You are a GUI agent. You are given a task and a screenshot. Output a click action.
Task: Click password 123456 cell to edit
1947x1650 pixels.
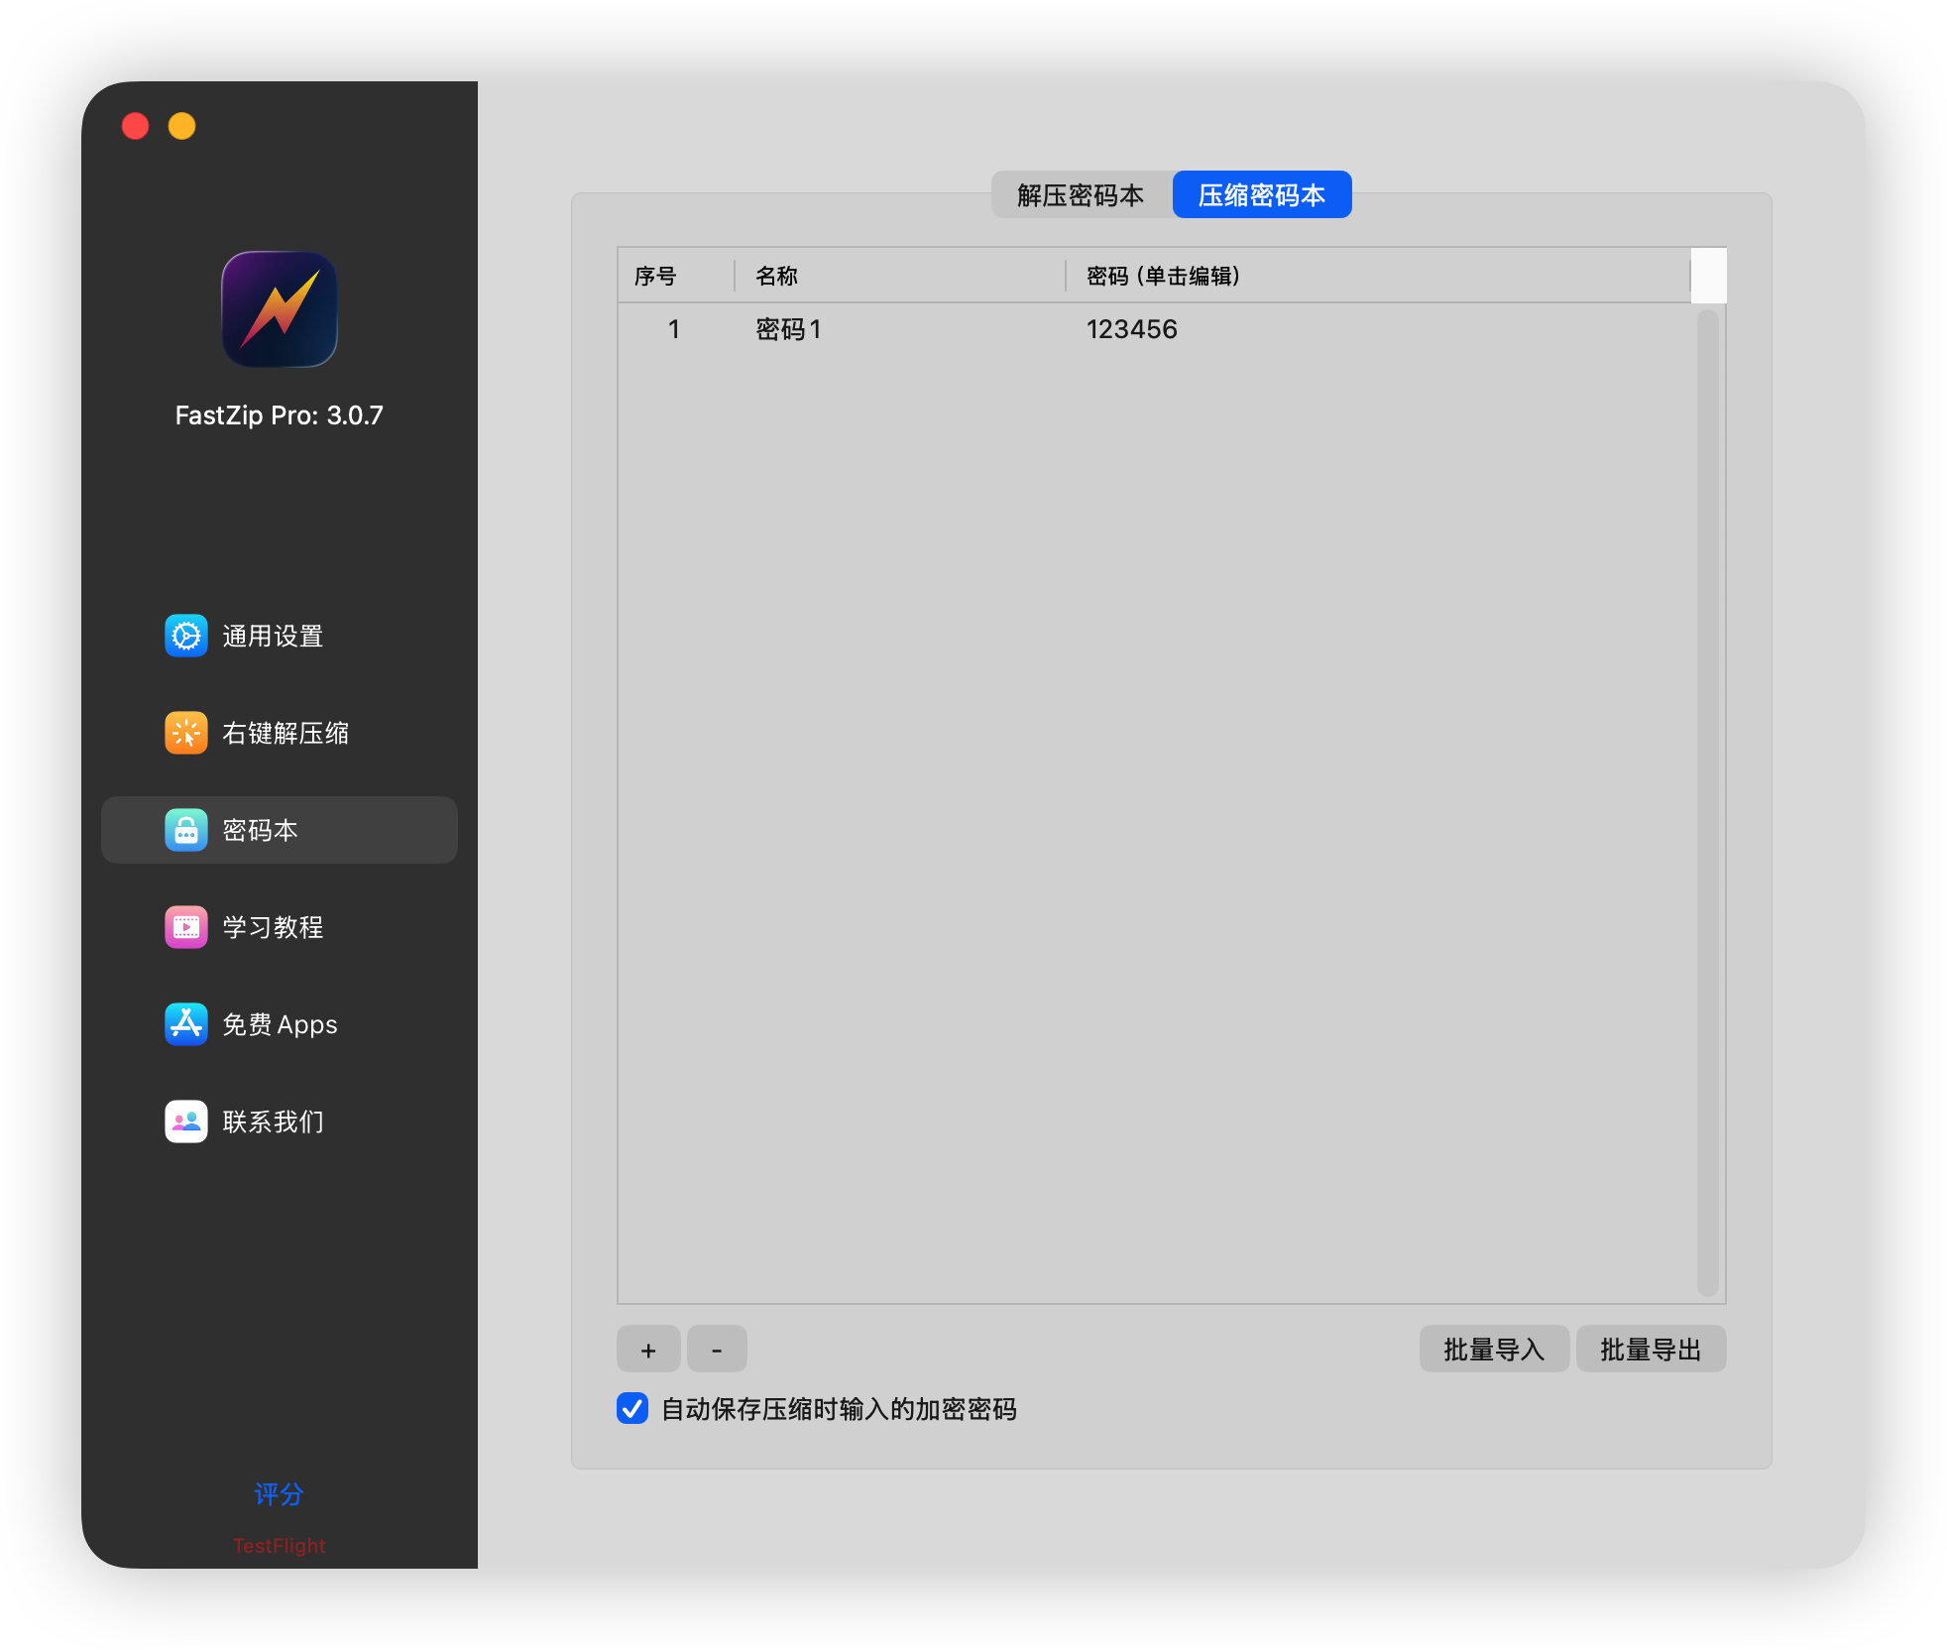[1131, 329]
